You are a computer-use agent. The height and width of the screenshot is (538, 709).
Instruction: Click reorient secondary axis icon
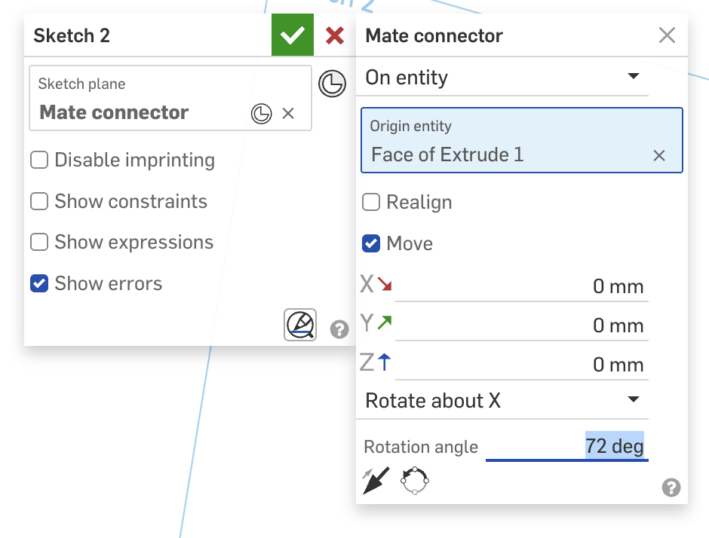coord(415,480)
